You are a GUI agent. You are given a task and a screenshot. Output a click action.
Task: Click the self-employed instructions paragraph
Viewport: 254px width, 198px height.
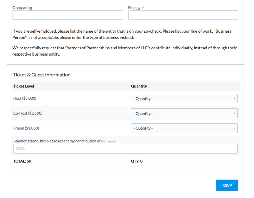coord(122,34)
